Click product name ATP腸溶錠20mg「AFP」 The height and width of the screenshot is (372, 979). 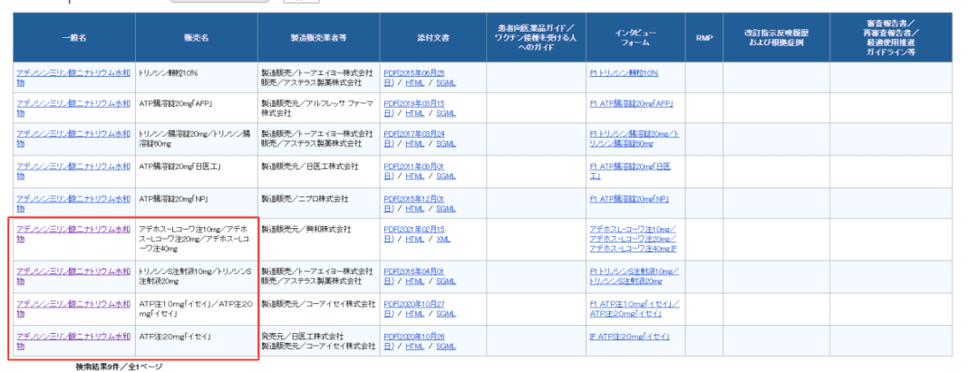pos(176,104)
